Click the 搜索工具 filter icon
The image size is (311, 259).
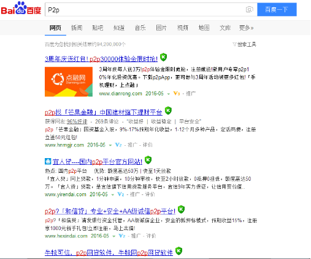[x=234, y=44]
